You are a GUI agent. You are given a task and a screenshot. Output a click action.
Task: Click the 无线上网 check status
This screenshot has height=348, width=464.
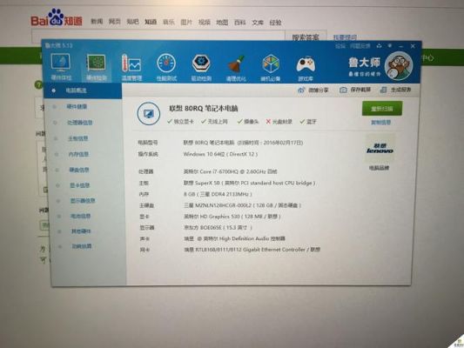coord(214,122)
